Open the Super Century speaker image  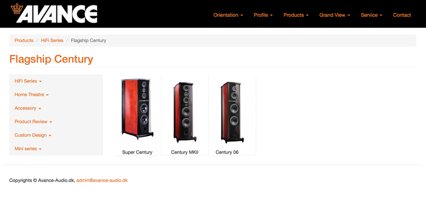(x=137, y=109)
